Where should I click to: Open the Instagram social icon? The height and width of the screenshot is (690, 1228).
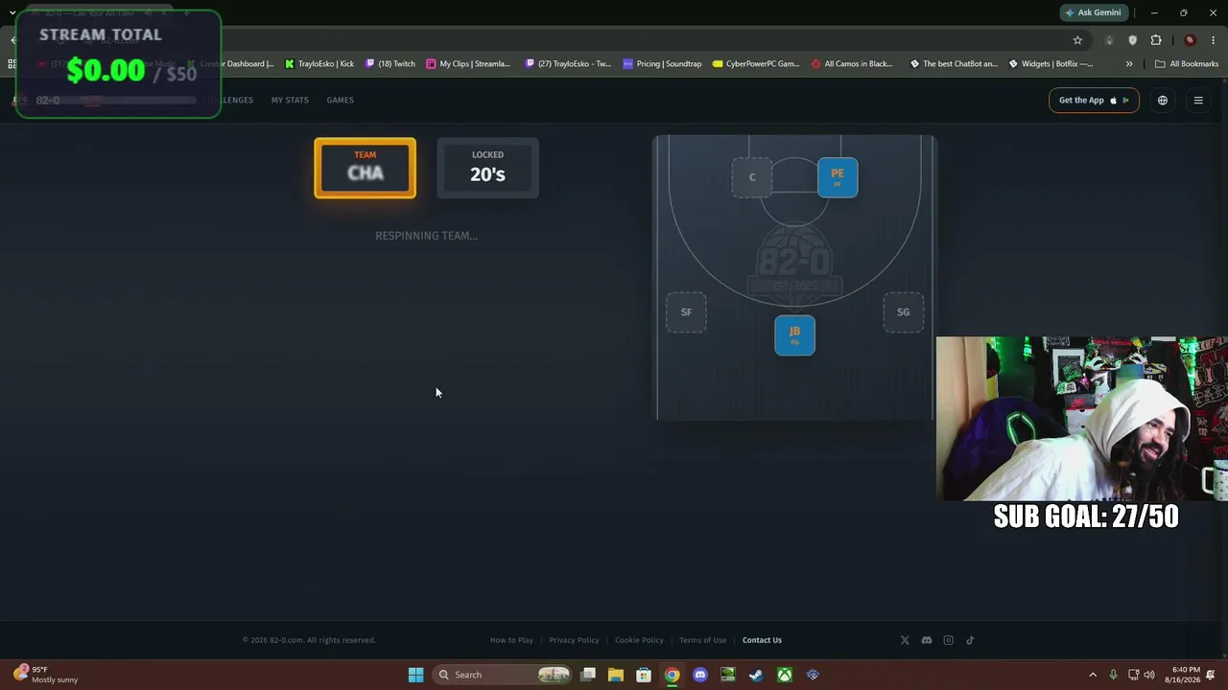click(x=949, y=640)
